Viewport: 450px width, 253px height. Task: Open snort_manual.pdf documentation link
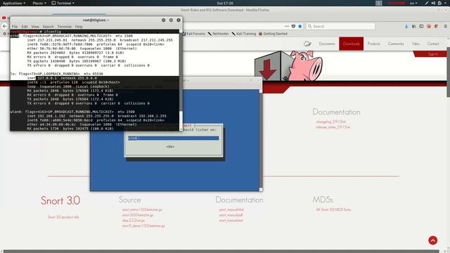pyautogui.click(x=231, y=215)
